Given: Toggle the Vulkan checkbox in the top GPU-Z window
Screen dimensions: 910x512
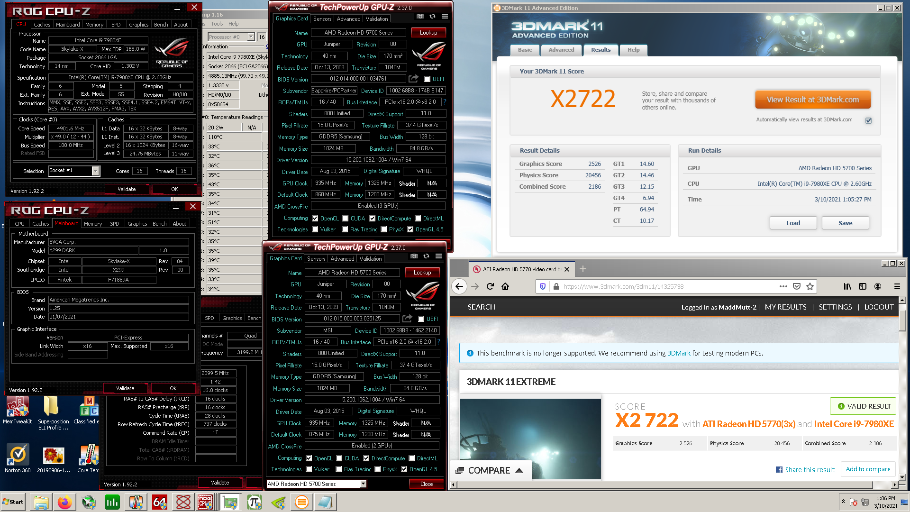Looking at the screenshot, I should pos(315,229).
